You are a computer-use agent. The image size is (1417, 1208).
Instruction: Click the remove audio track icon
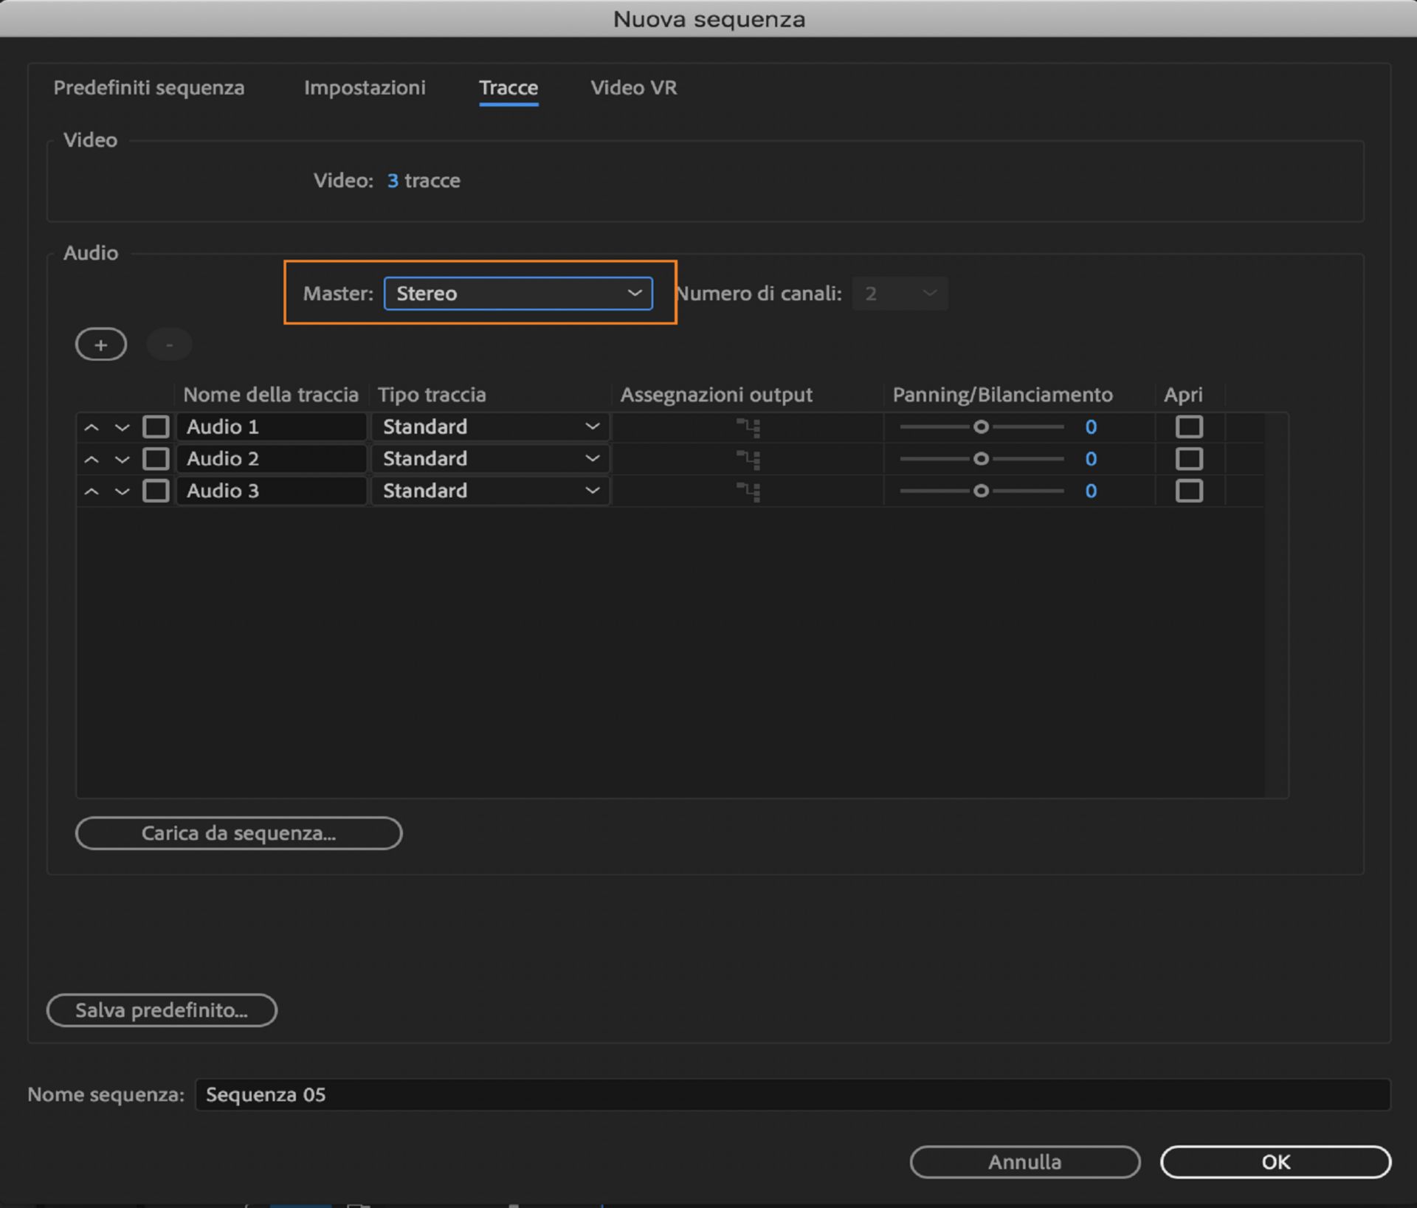pos(169,344)
